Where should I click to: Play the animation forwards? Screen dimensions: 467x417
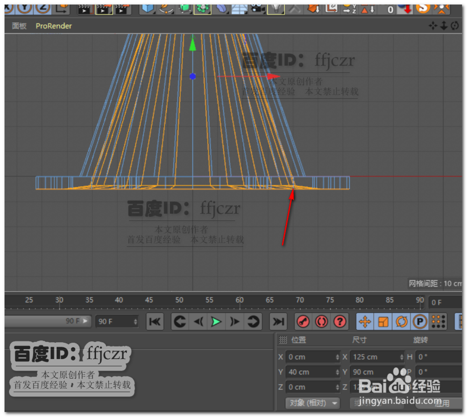coord(216,322)
